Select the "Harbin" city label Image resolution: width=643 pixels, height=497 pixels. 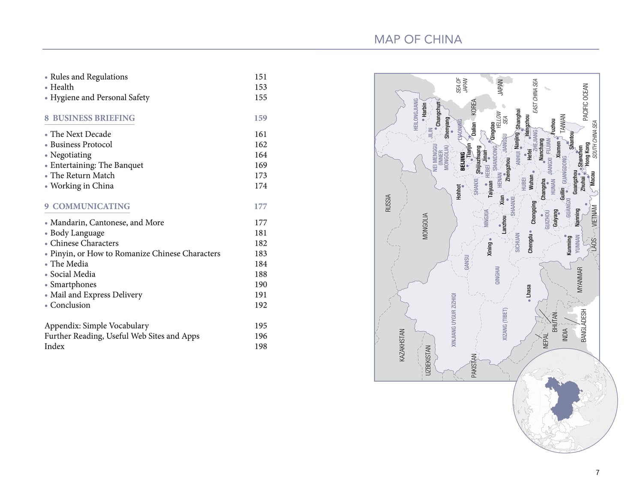point(425,110)
